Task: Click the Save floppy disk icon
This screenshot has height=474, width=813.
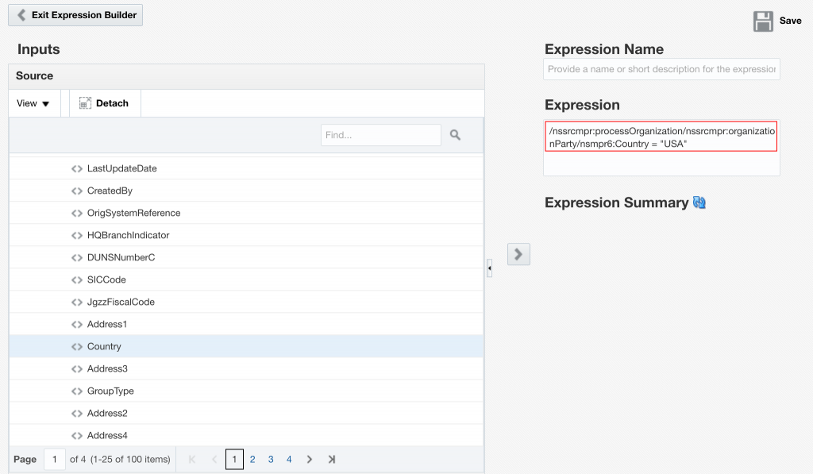Action: click(763, 21)
